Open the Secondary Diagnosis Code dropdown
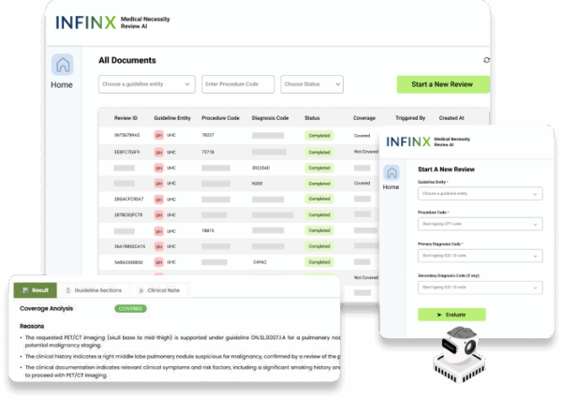Screen dimensions: 562x399 (x=480, y=287)
